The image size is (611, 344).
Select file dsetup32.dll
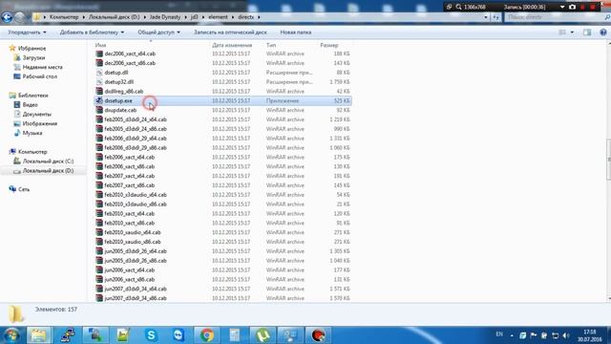point(118,82)
